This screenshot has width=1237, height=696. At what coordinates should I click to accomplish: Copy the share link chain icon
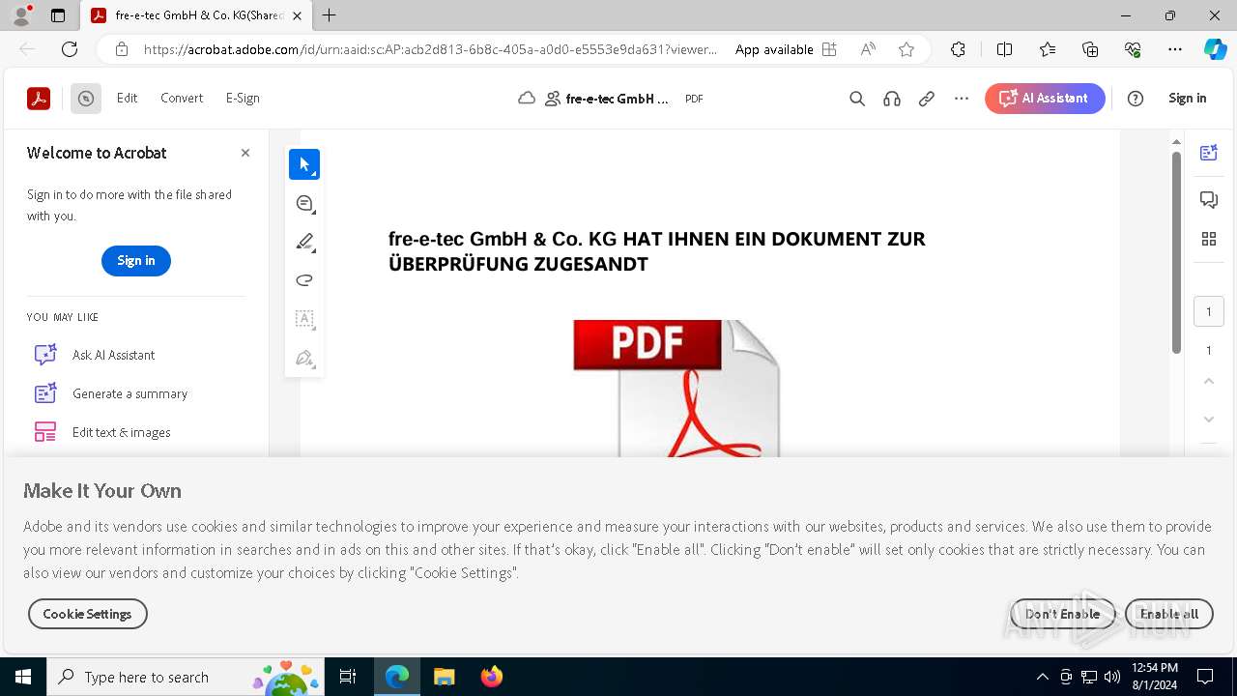(927, 99)
